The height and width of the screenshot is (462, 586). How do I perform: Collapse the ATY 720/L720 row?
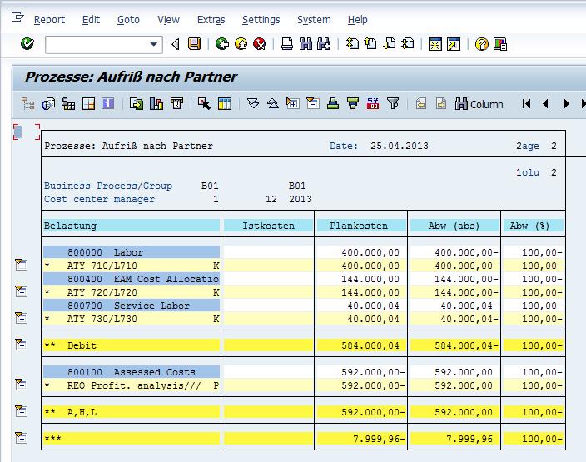pyautogui.click(x=21, y=291)
